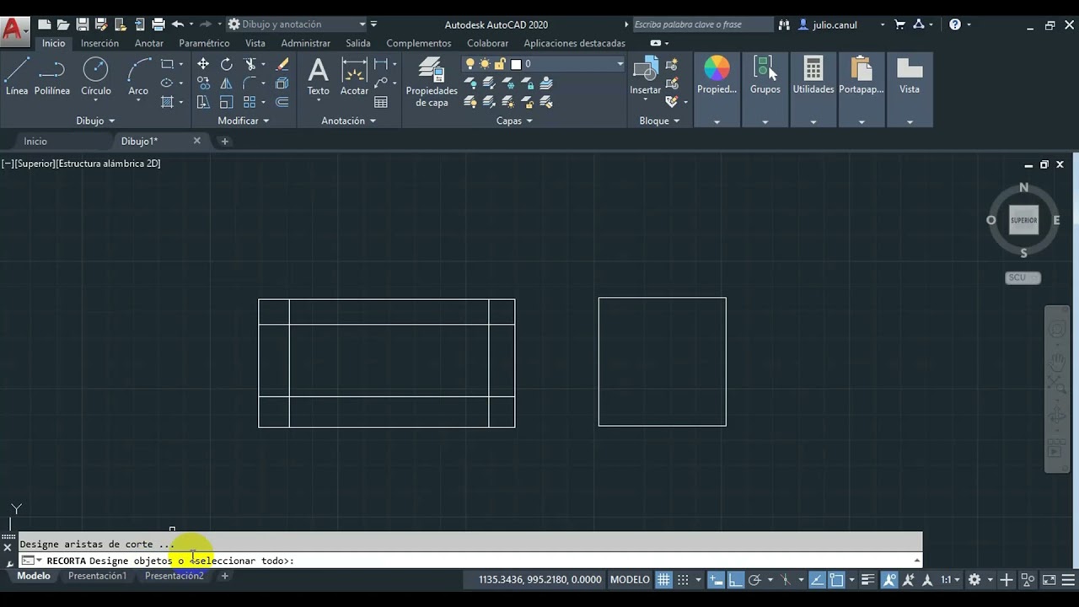Toggle ortho mode in status bar

[x=735, y=579]
